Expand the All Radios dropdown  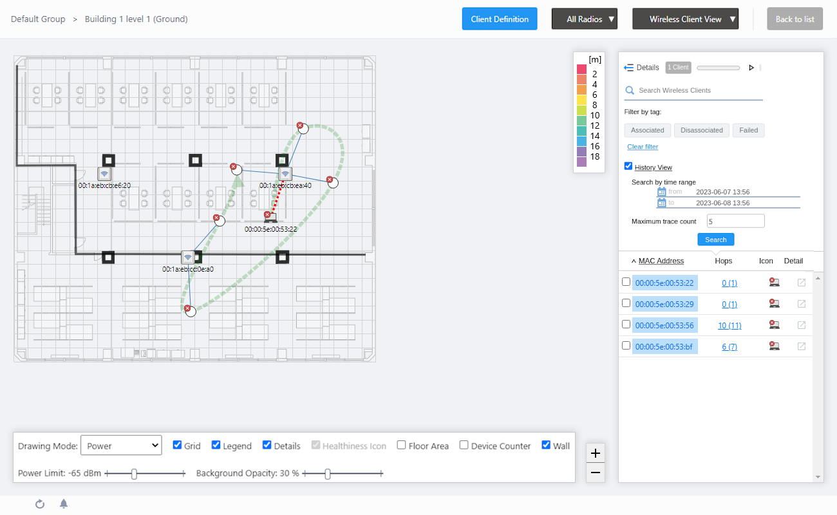584,19
